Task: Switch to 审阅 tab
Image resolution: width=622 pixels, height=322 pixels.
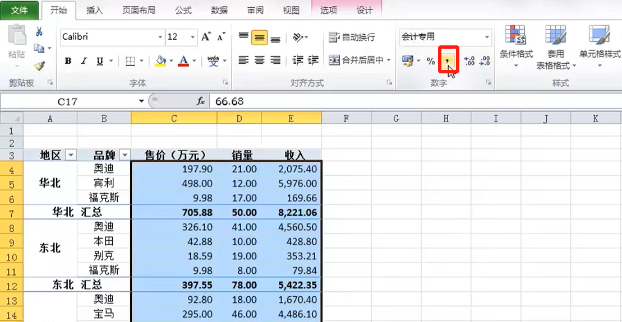Action: (255, 10)
